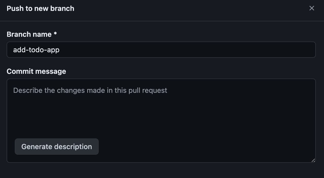Auto-generate the pull request description
The width and height of the screenshot is (324, 178).
[x=56, y=147]
